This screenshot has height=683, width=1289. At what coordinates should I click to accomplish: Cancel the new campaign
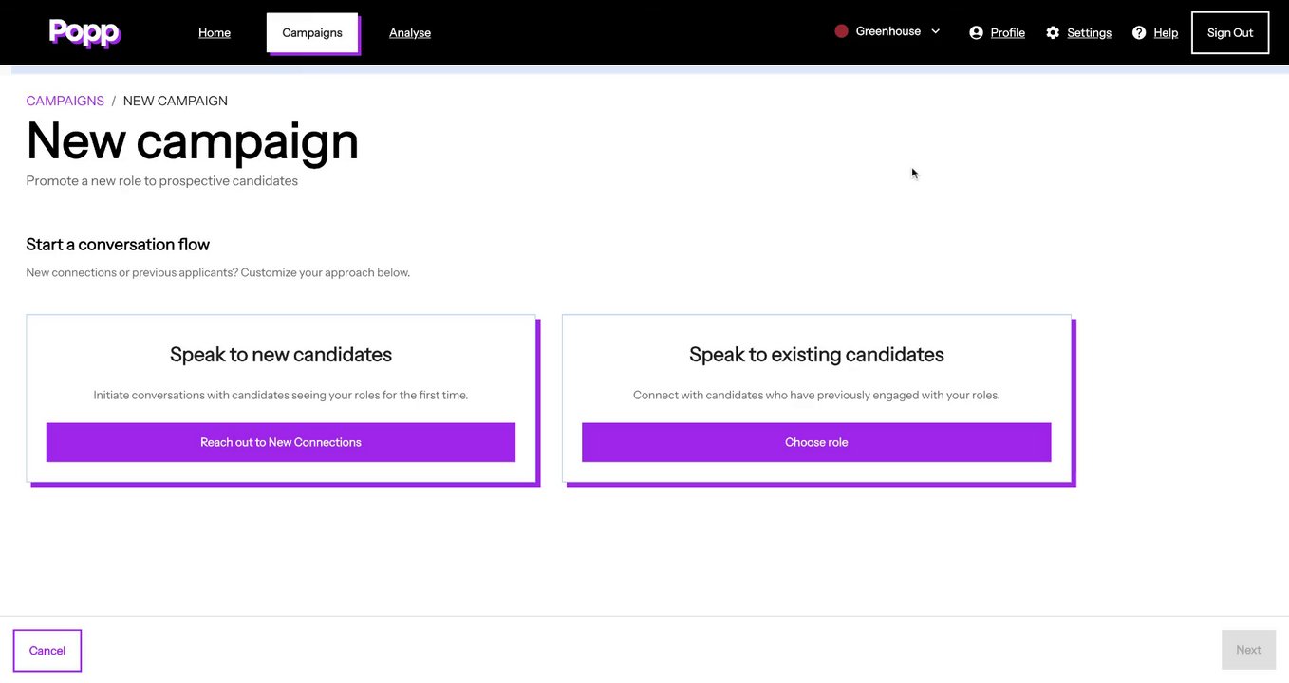tap(47, 650)
